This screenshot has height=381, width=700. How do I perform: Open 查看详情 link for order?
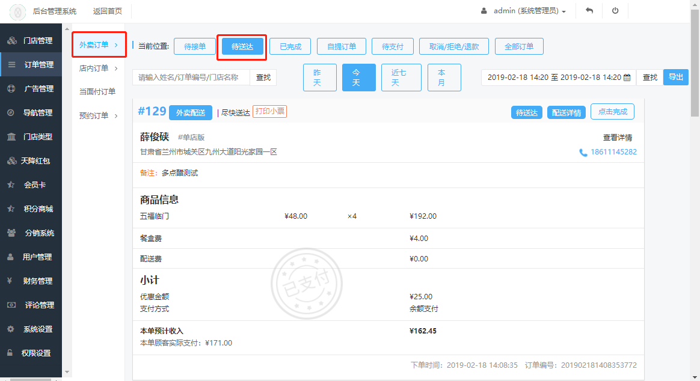point(618,138)
